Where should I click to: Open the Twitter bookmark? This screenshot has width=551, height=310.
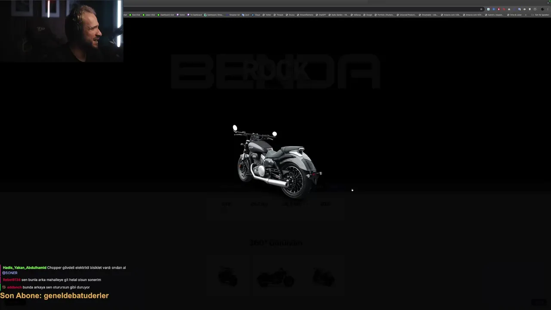(267, 15)
